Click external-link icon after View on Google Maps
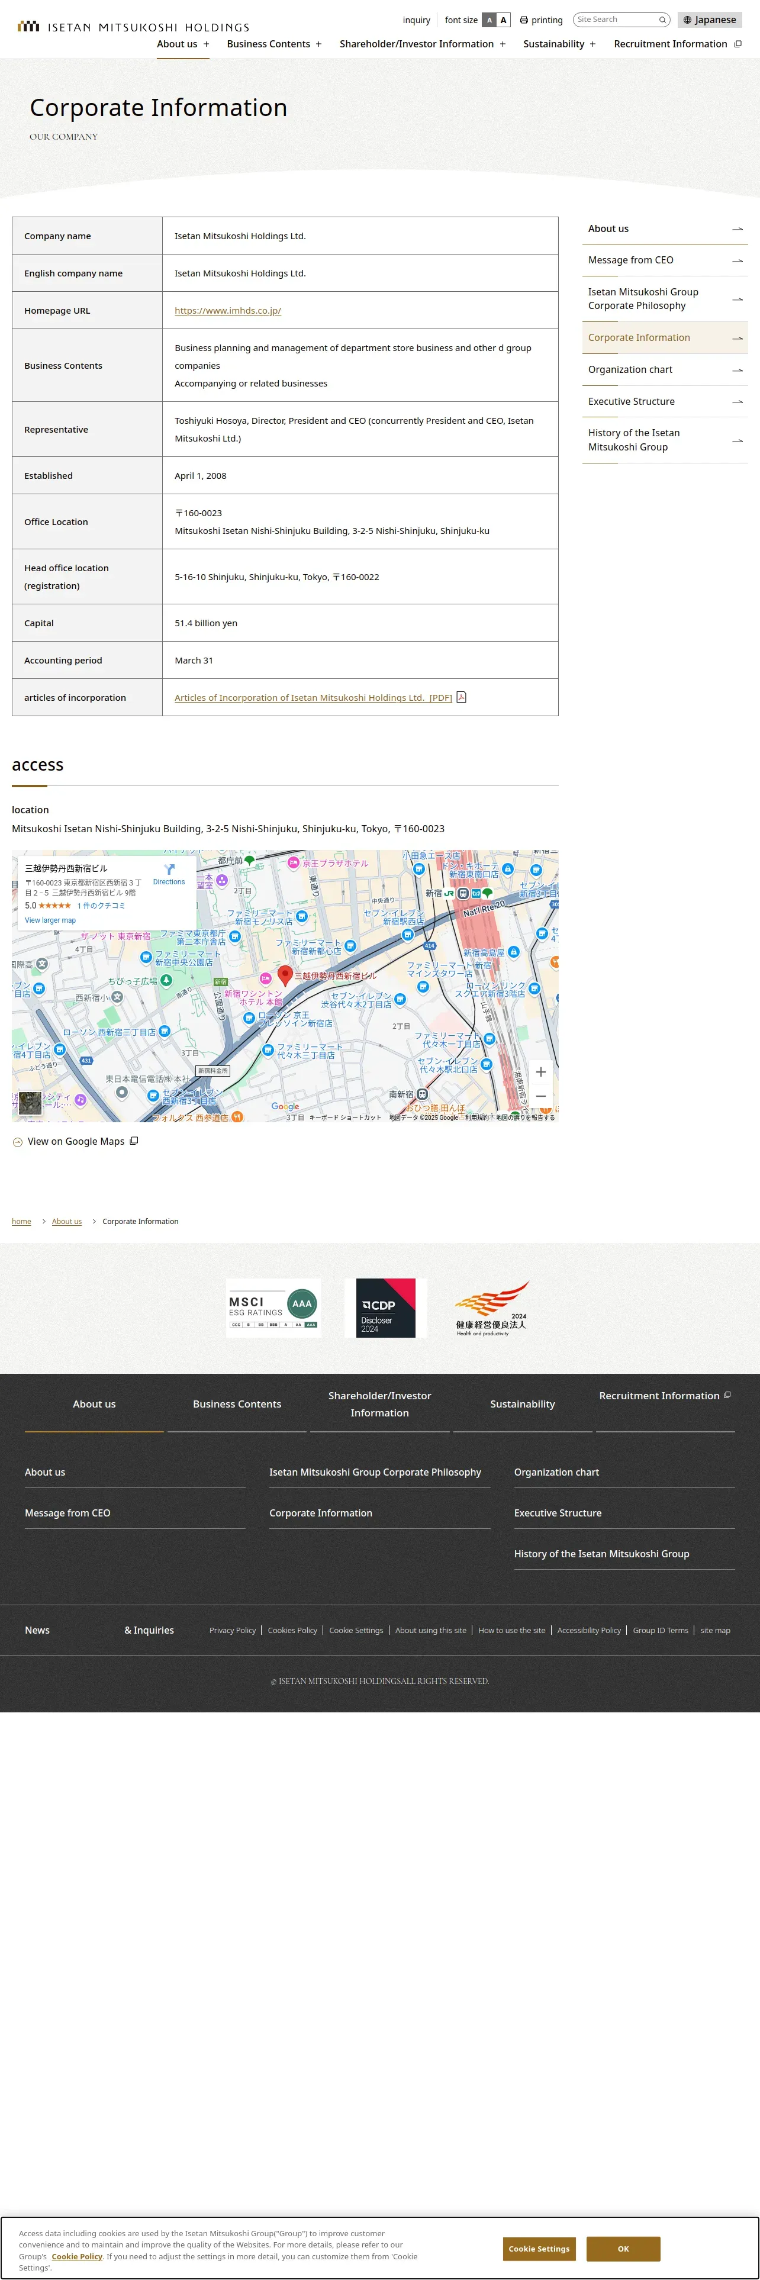Image resolution: width=760 pixels, height=2280 pixels. 134,1141
